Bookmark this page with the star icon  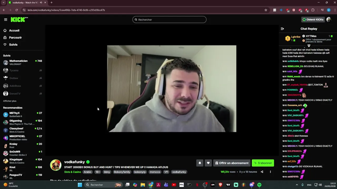tap(266, 10)
